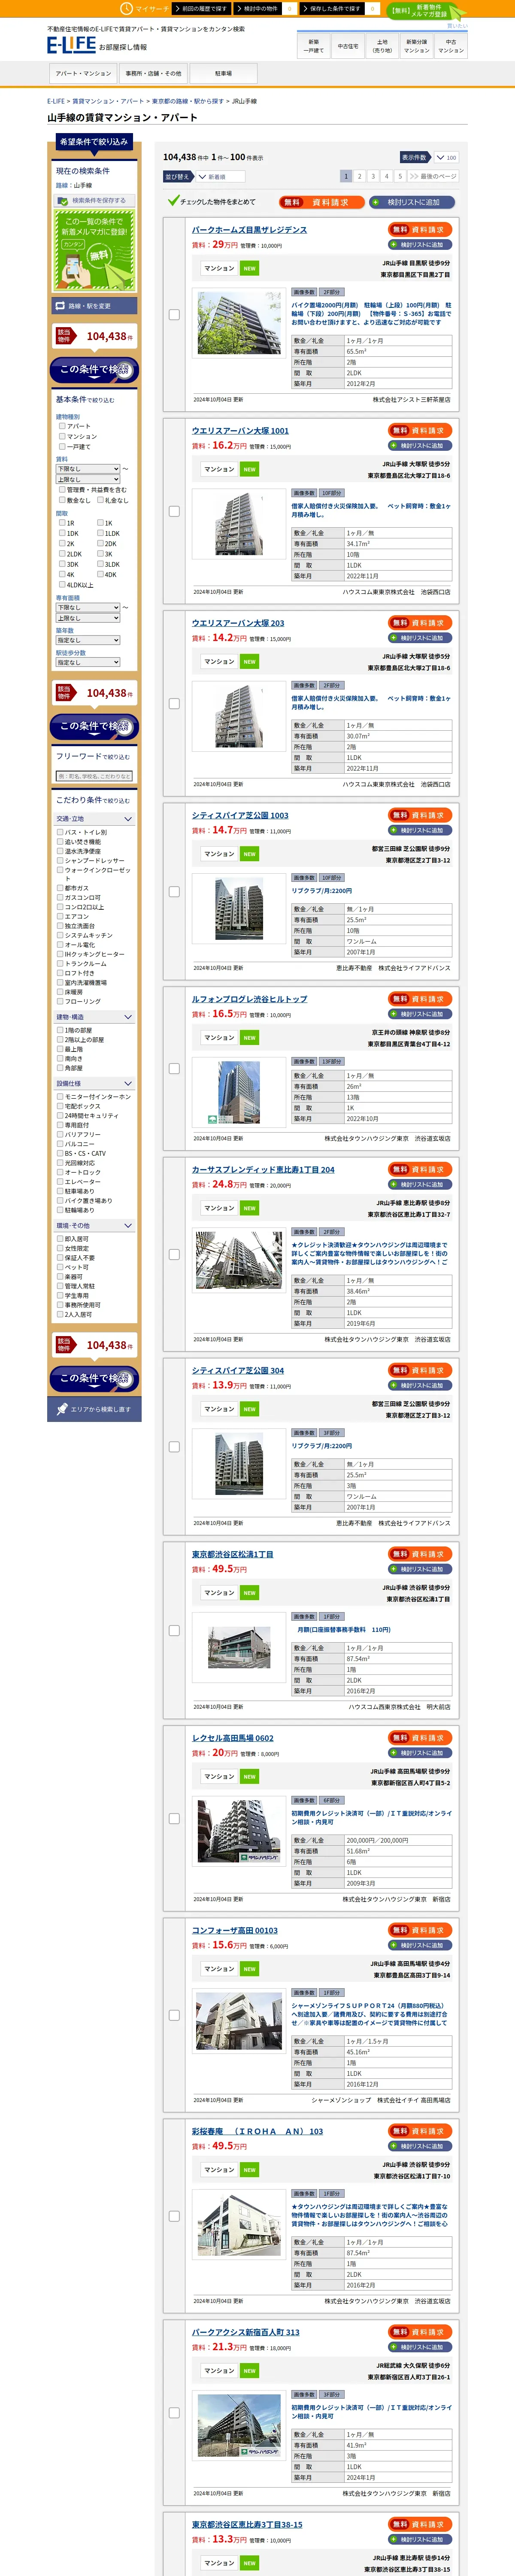
Task: Add パークホームズ目黒ザレジデンス to 検討リスト
Action: [421, 245]
